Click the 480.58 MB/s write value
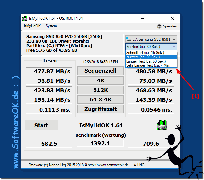Screen dimensions: 204x180 pos(151,71)
